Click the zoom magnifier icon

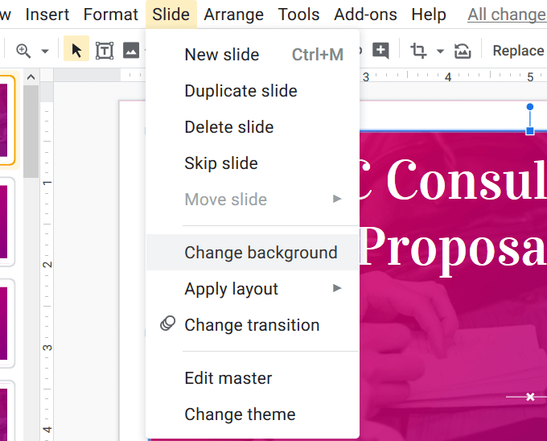(x=23, y=51)
